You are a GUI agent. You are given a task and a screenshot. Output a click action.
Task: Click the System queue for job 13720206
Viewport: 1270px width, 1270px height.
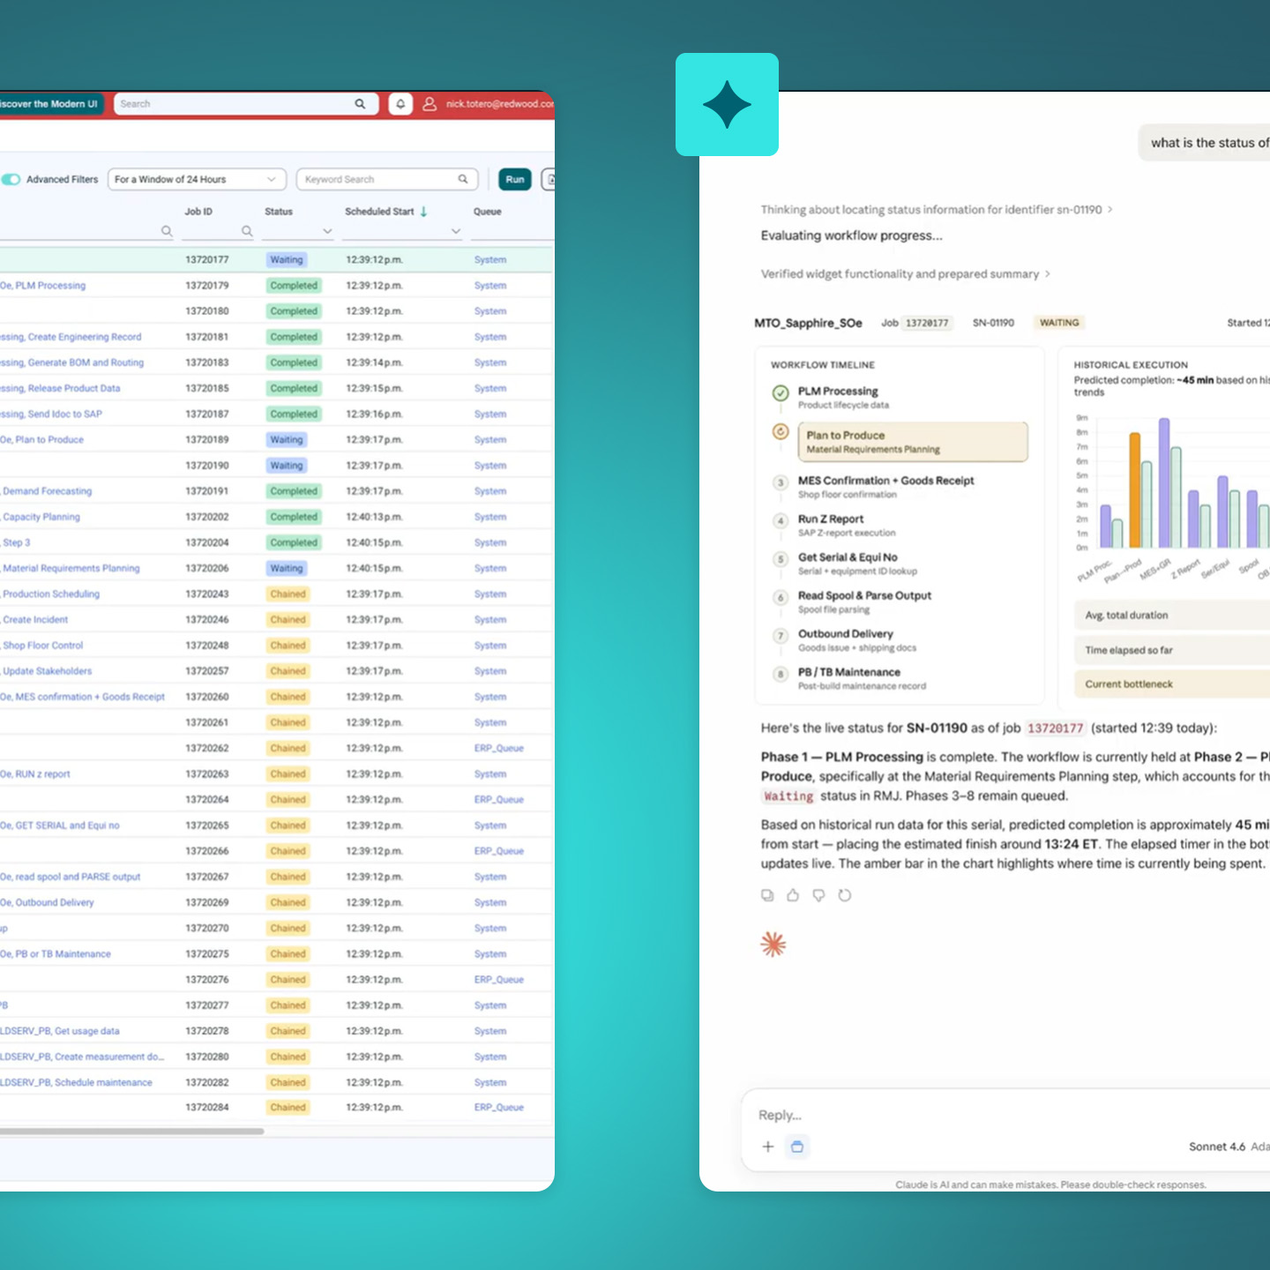(x=490, y=569)
